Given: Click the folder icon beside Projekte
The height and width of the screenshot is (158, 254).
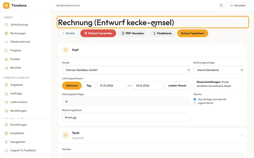Looking at the screenshot, I should click(6, 51).
